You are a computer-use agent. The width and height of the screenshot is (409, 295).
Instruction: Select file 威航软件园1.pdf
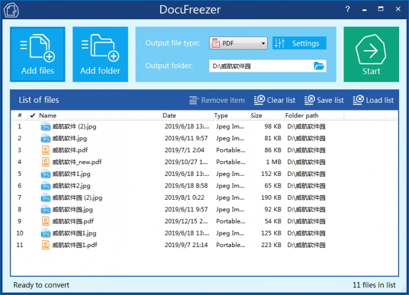pos(75,245)
